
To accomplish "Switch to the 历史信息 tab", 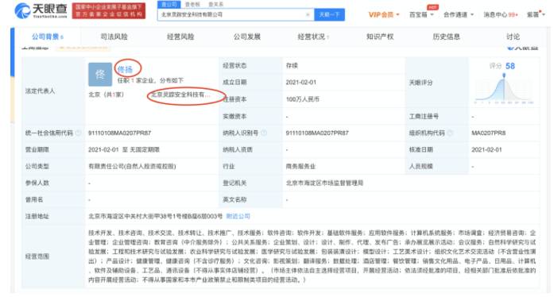I will pyautogui.click(x=446, y=37).
